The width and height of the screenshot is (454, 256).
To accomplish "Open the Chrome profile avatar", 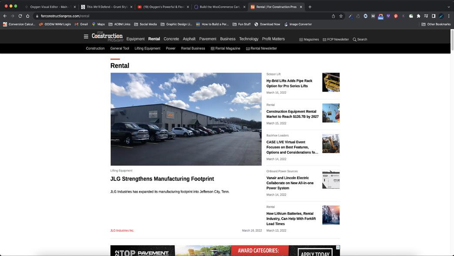I will click(x=441, y=16).
